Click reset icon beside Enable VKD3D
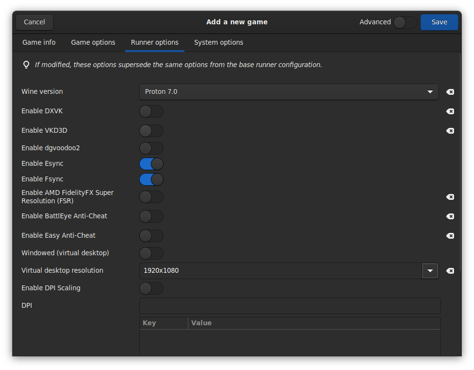Viewport: 474px width, 370px height. [450, 131]
